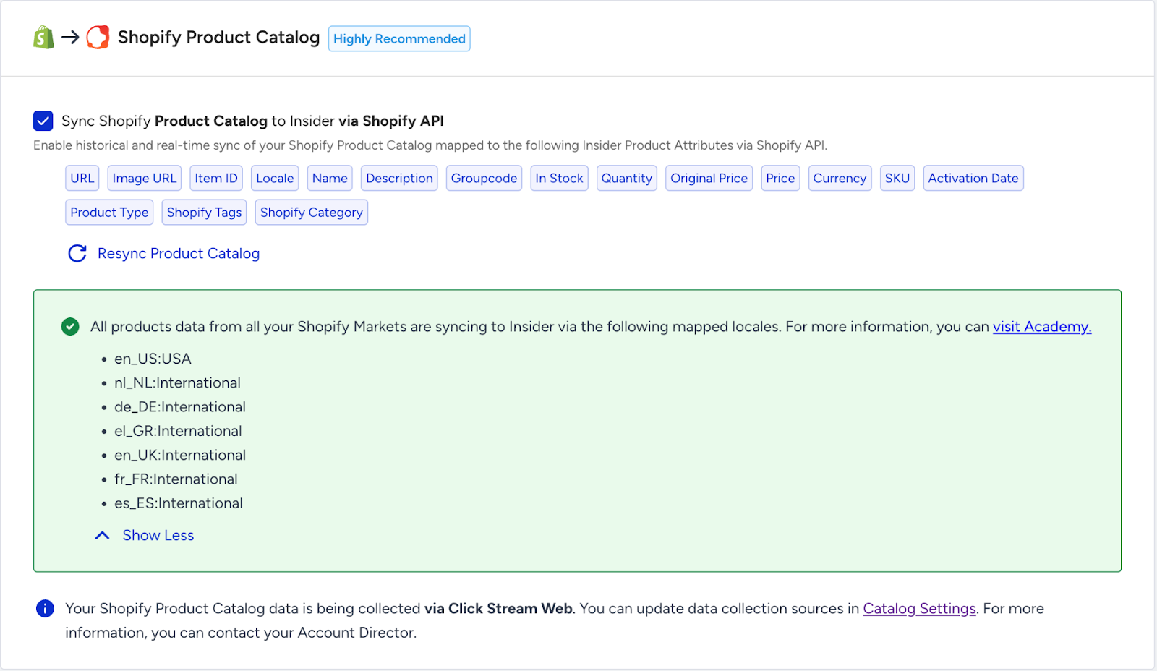
Task: Click Show Less to collapse locales
Action: [158, 536]
